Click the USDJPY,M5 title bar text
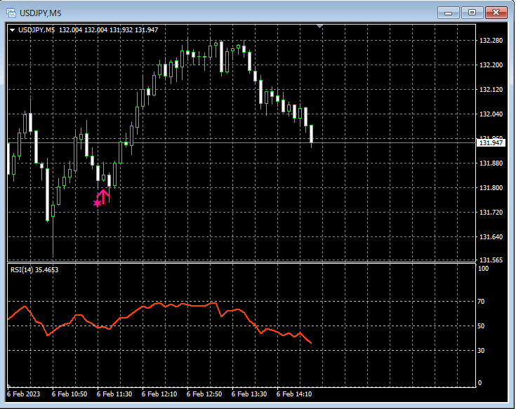 pos(41,13)
